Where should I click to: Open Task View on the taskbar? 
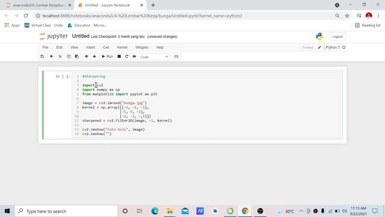click(140, 211)
